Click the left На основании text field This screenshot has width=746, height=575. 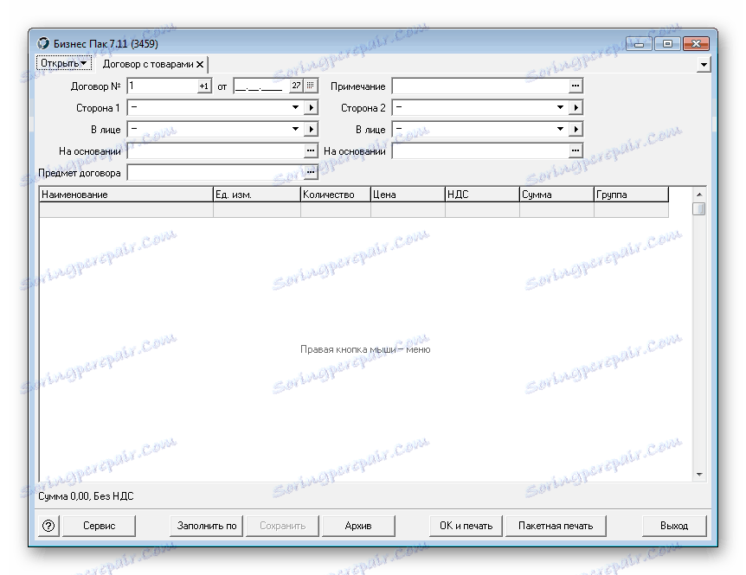coord(215,150)
